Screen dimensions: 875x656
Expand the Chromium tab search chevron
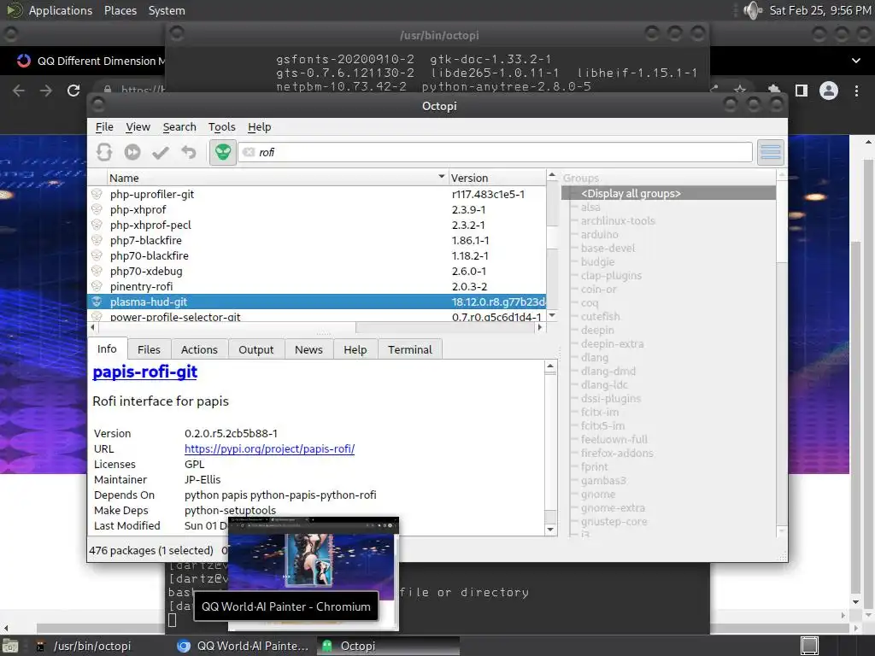[856, 61]
